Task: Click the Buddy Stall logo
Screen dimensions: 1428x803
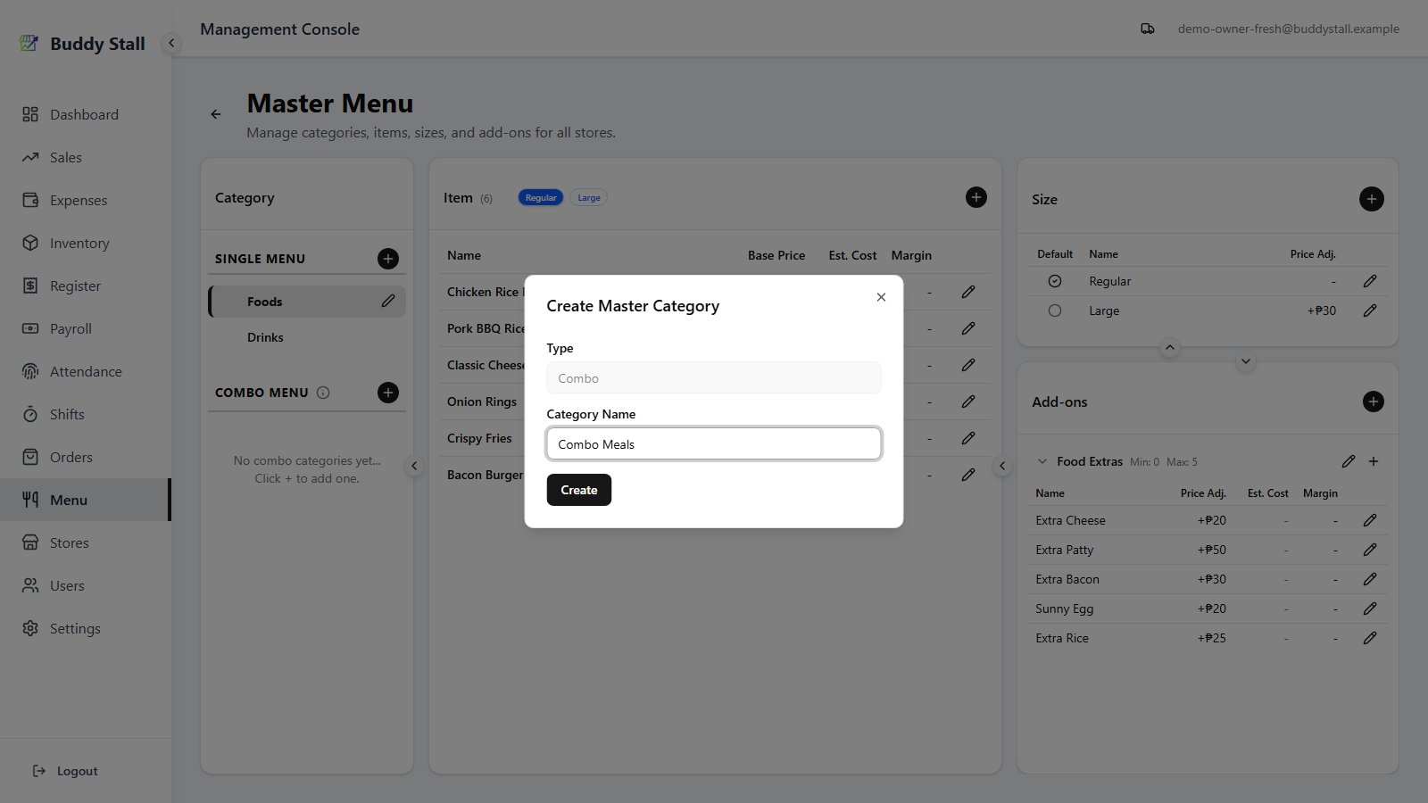Action: (x=82, y=44)
